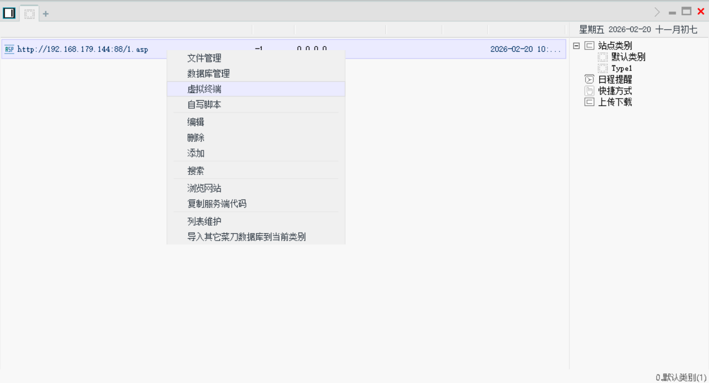Choose 浏览网站 in context menu

[256, 188]
